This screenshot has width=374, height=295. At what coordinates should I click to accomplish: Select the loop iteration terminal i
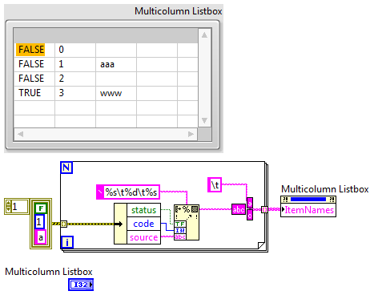[67, 242]
